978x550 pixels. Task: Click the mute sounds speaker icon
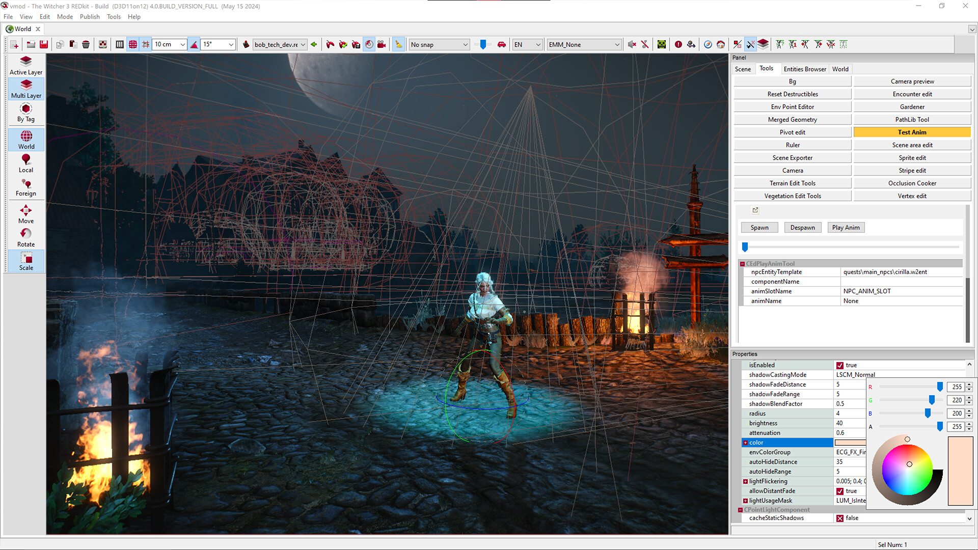point(632,44)
